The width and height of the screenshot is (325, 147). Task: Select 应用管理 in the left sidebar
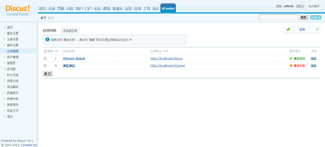coord(13,51)
